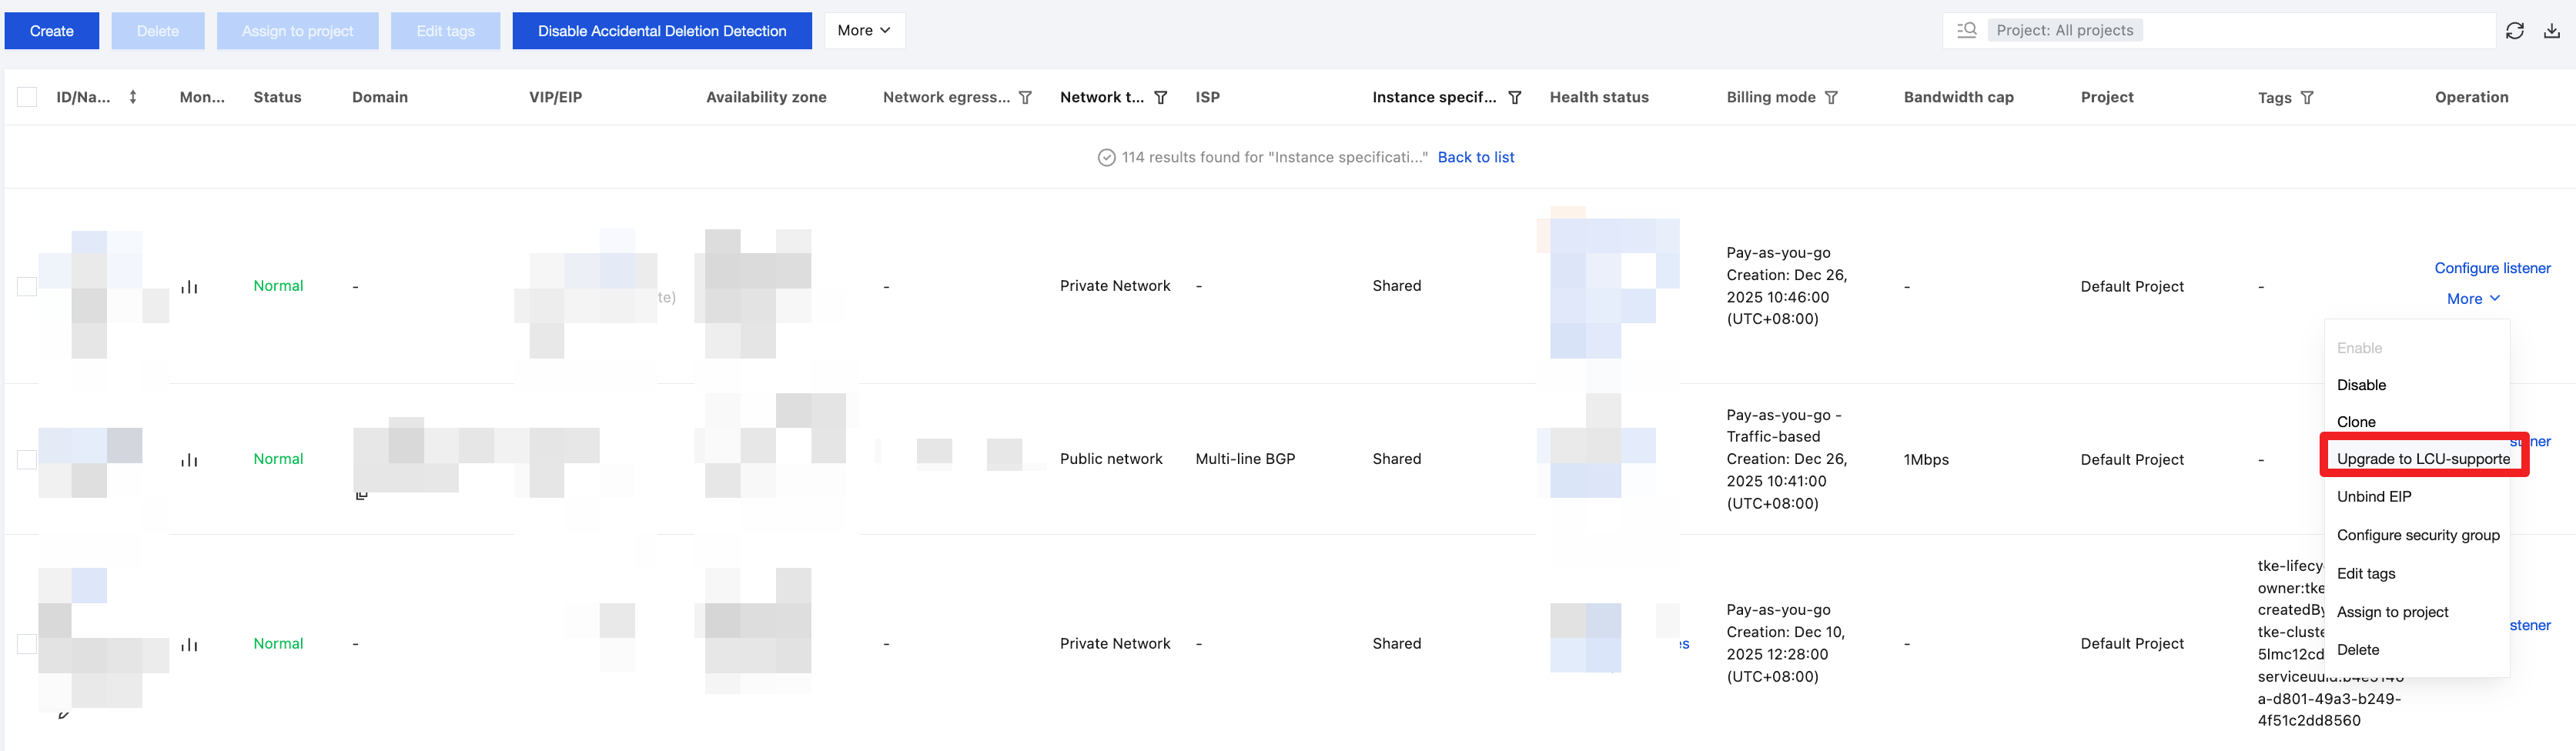The width and height of the screenshot is (2576, 751).
Task: Choose Configure security group from menu
Action: click(2417, 535)
